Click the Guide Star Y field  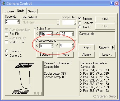[66, 34]
